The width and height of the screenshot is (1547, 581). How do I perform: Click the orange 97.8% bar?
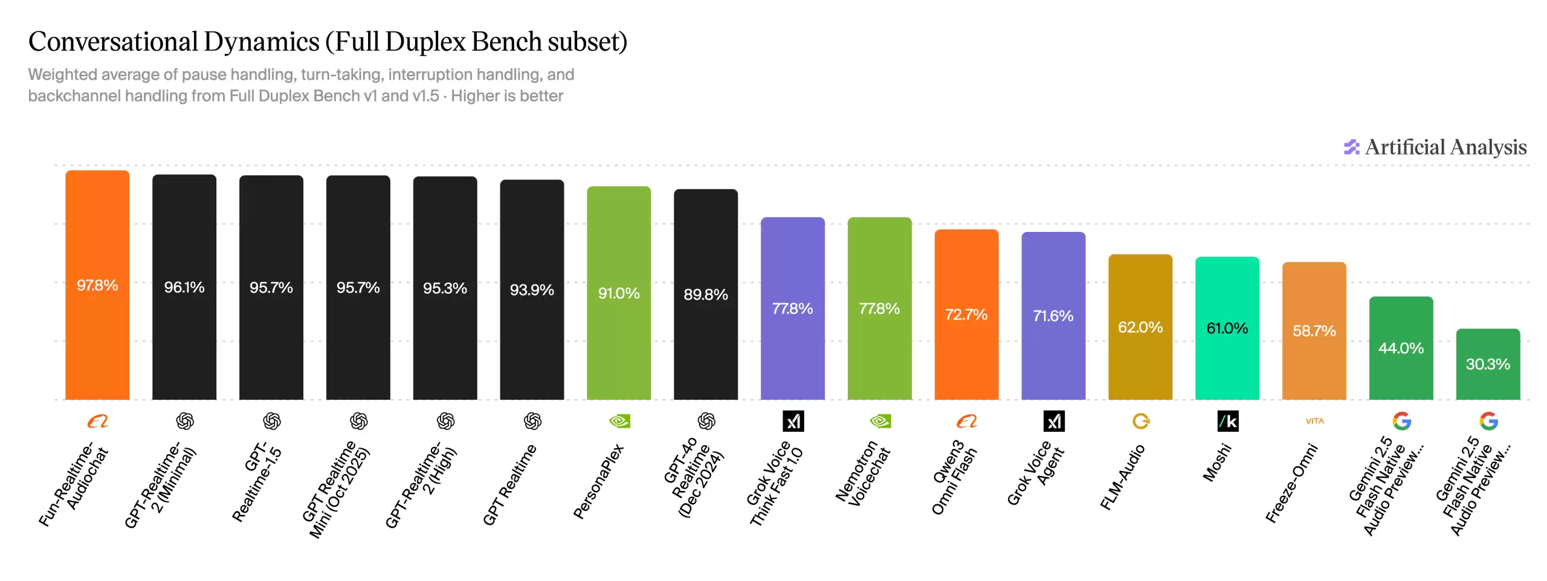click(x=97, y=285)
